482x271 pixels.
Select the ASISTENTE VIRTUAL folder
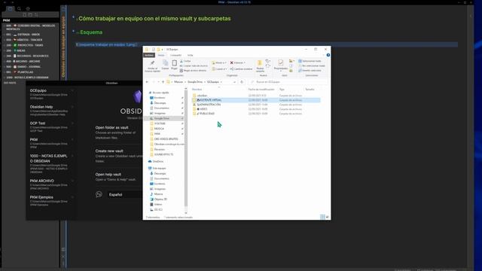click(x=256, y=100)
